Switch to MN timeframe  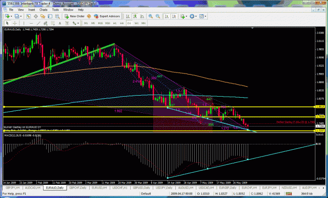tap(143, 23)
